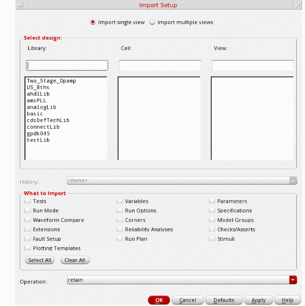Select cdsDefTechLib library entry
The height and width of the screenshot is (306, 305).
pyautogui.click(x=48, y=120)
